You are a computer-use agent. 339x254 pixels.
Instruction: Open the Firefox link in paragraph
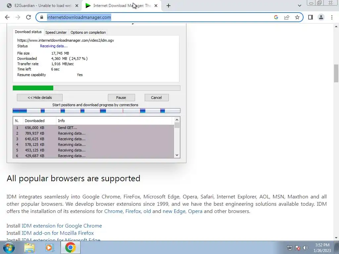point(134,211)
